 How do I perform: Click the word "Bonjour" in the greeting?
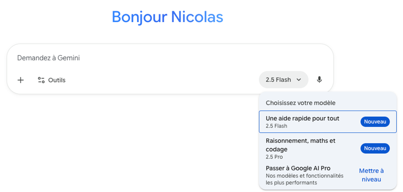139,17
